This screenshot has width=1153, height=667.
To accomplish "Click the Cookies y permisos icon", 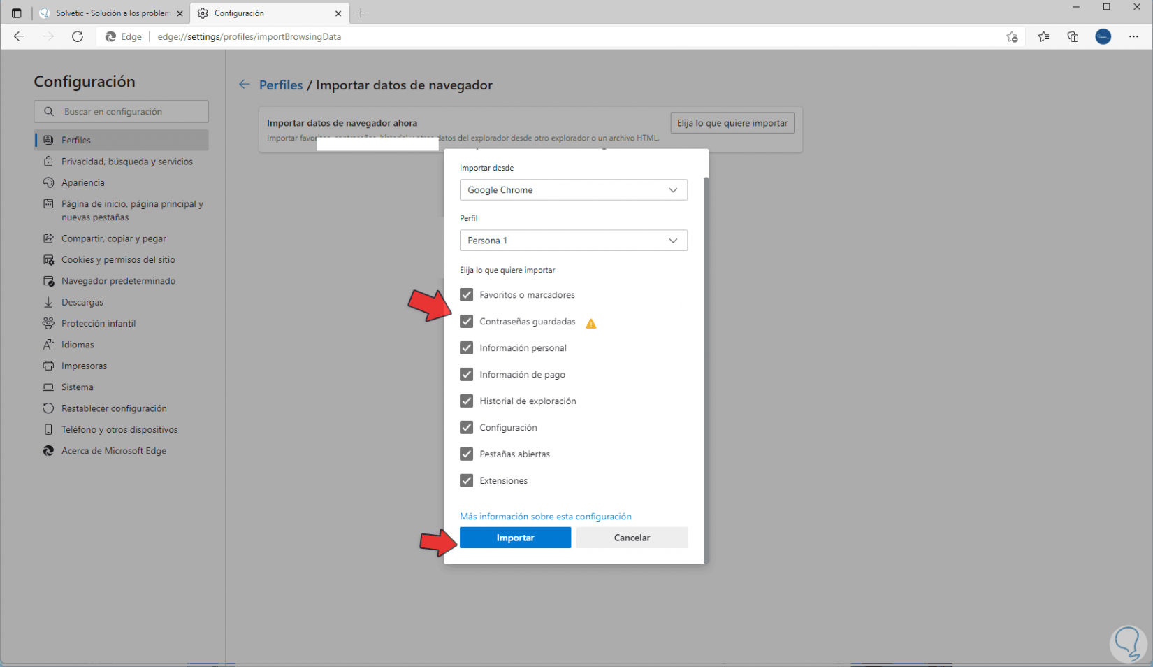I will 48,260.
